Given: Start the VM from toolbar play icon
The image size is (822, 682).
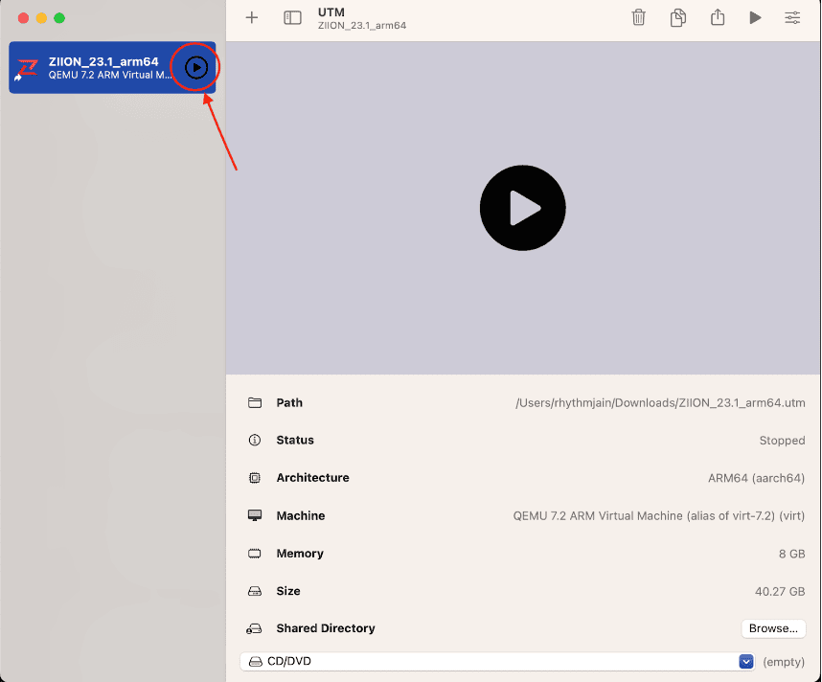Looking at the screenshot, I should click(x=755, y=18).
